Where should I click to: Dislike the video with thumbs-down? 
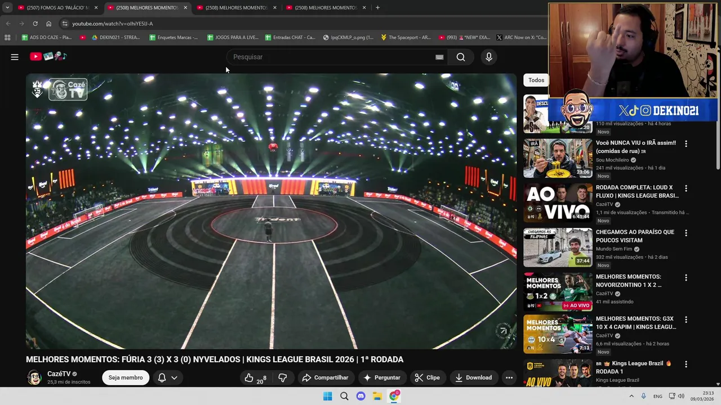283,378
